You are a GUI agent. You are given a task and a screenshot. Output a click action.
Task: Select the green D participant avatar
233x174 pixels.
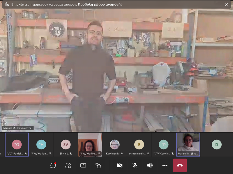point(216,144)
